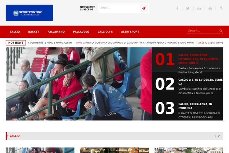Open the Basket menu item
This screenshot has width=229, height=153.
coord(34,32)
